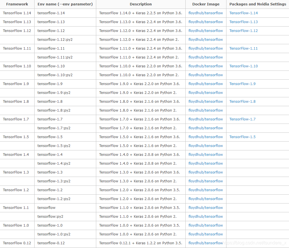Viewport: 289px width, 248px height.
Task: Select env name tensorflow-1.7:py2
Action: [x=54, y=128]
